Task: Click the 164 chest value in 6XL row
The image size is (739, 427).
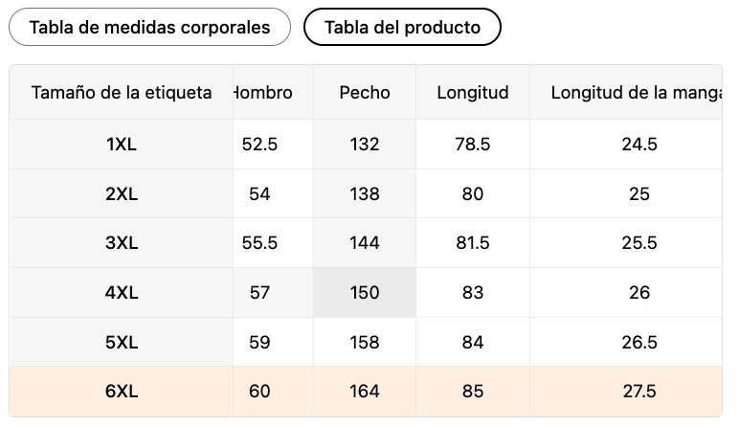Action: tap(365, 392)
